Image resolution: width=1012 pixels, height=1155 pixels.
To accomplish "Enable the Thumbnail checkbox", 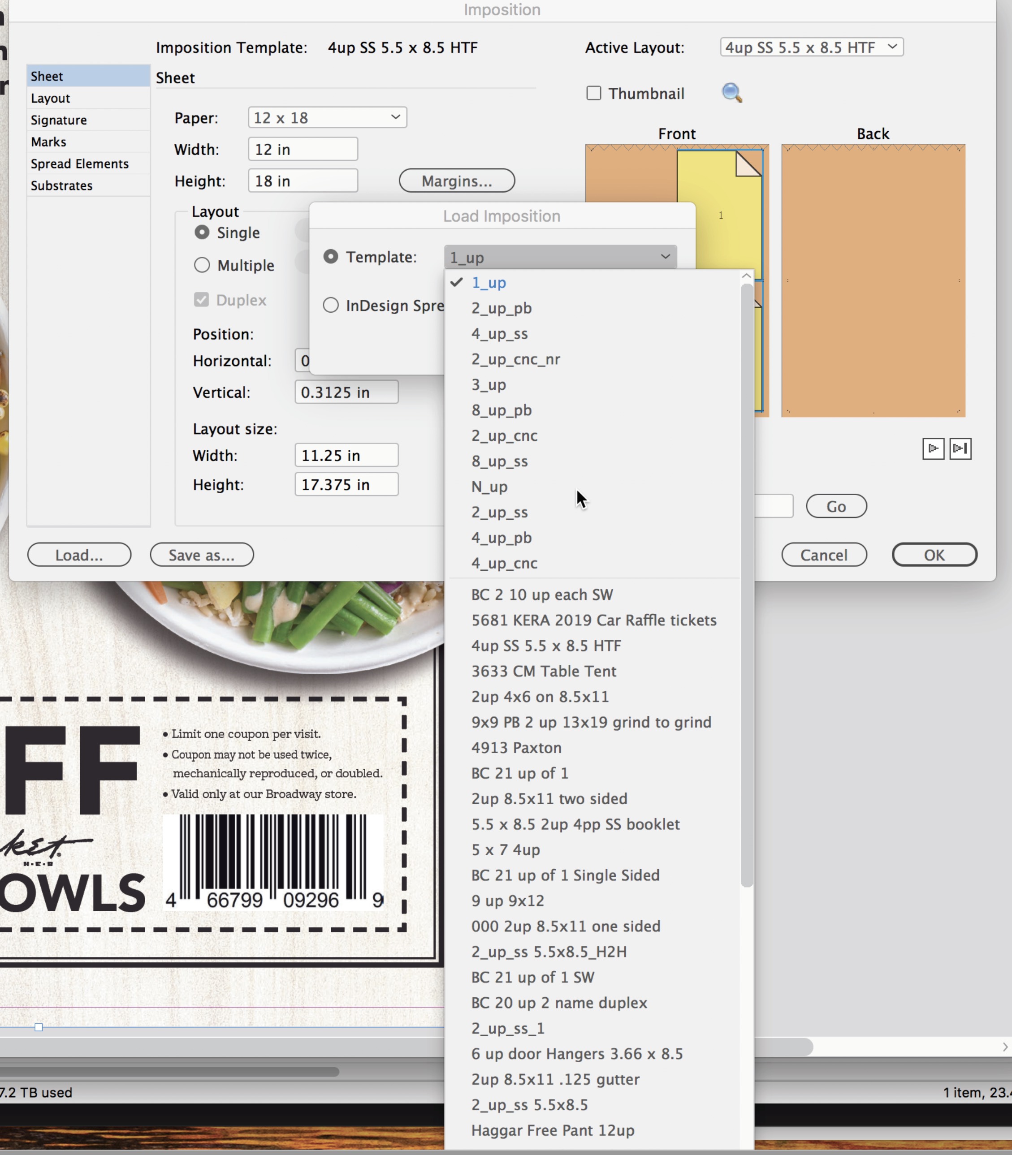I will coord(593,93).
